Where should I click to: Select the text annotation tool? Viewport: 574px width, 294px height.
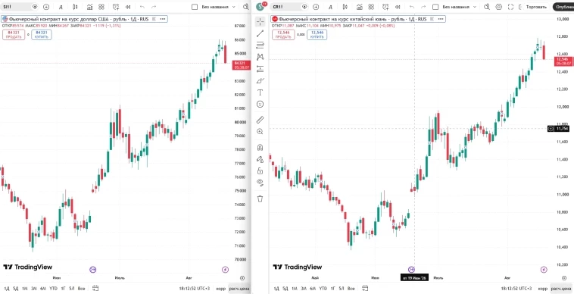[260, 92]
